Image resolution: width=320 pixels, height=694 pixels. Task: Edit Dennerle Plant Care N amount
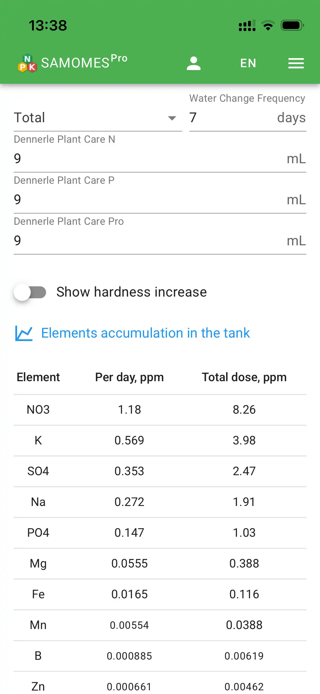[x=148, y=159]
